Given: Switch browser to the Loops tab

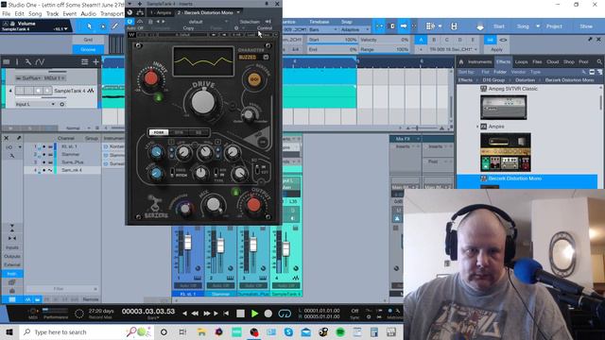Looking at the screenshot, I should (521, 61).
